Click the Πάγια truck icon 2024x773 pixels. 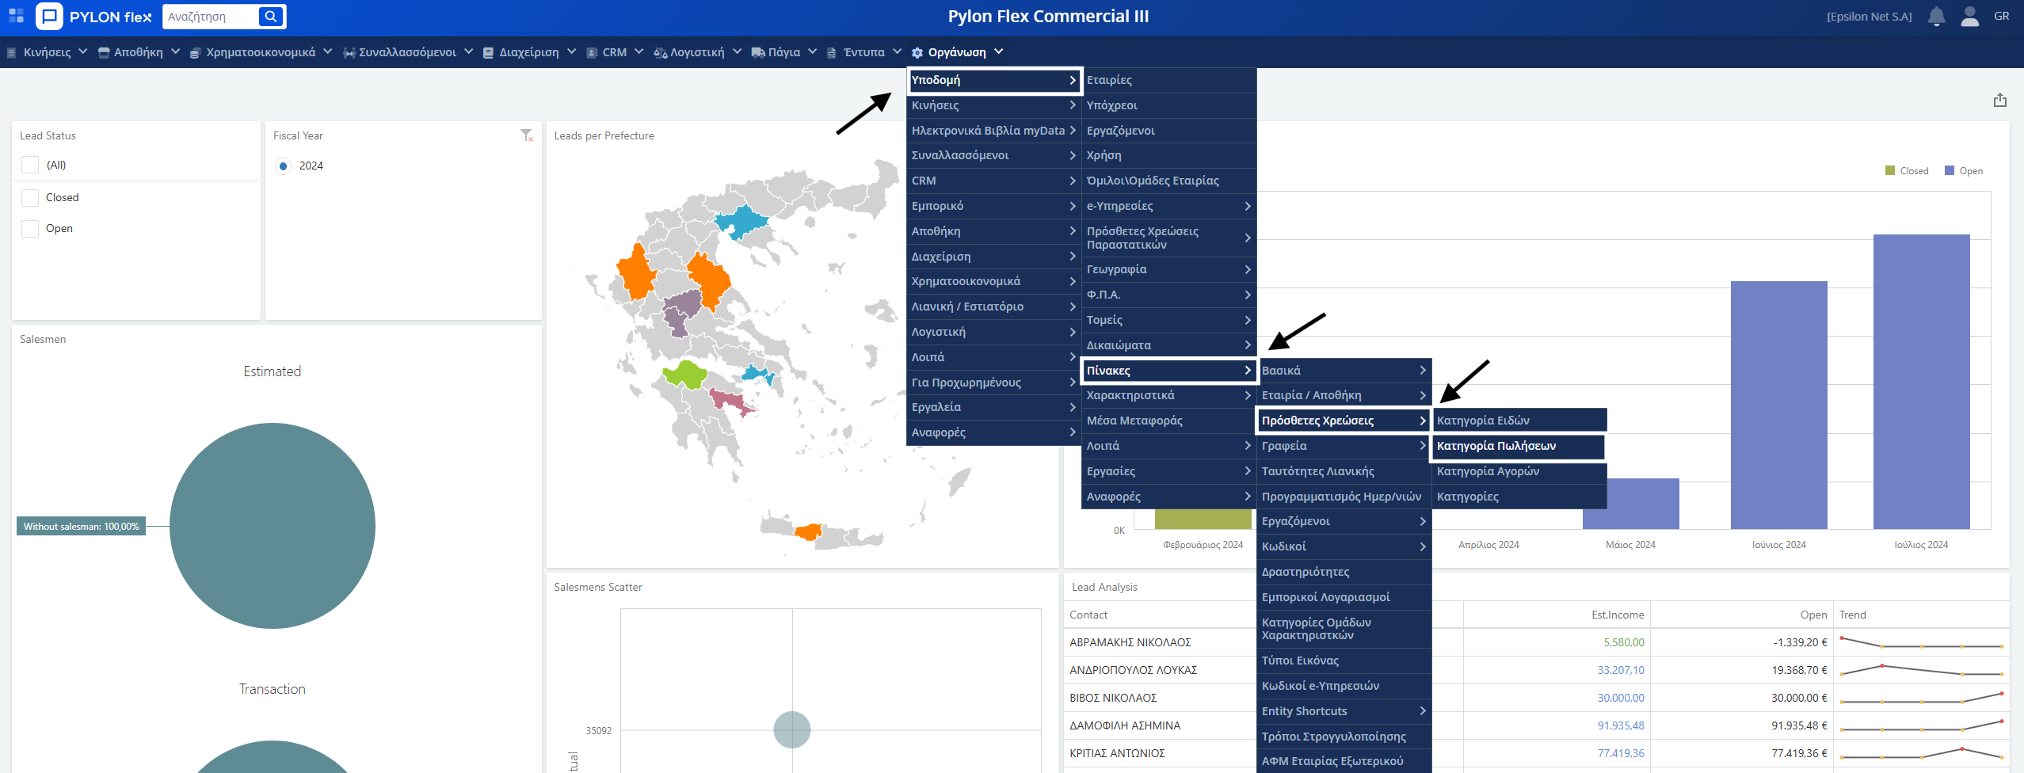tap(758, 52)
